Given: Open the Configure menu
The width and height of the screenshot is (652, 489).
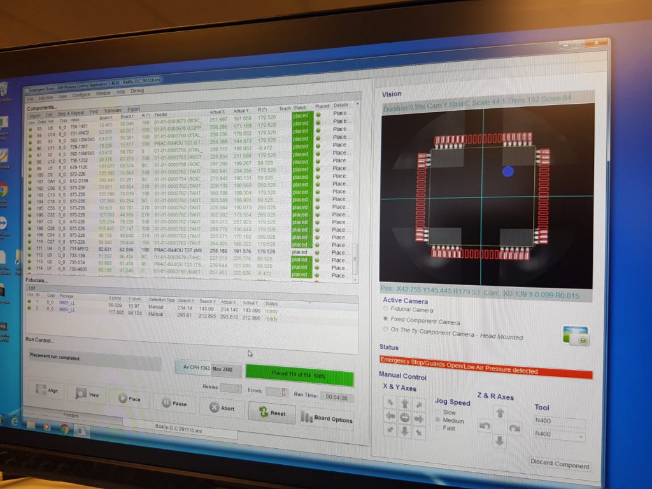Looking at the screenshot, I should click(x=81, y=96).
